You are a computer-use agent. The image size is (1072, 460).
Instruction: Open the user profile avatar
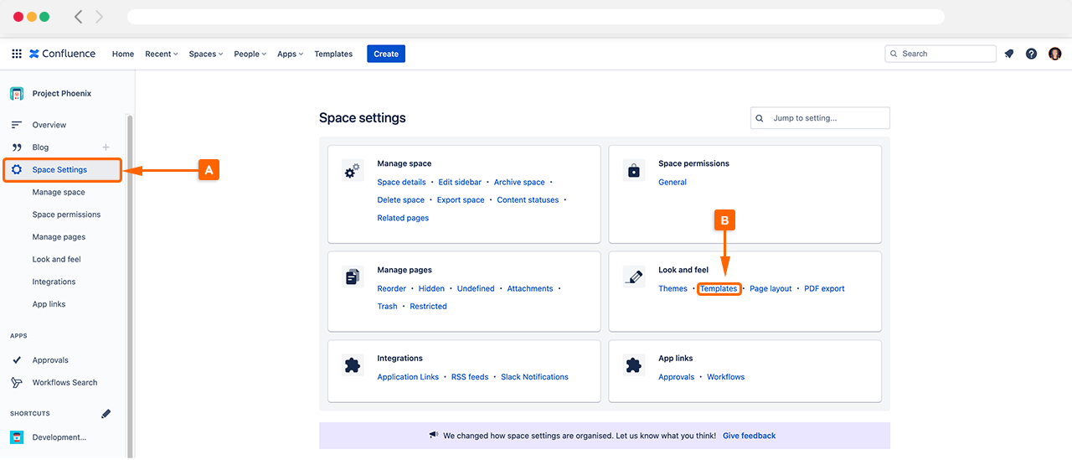[1054, 54]
